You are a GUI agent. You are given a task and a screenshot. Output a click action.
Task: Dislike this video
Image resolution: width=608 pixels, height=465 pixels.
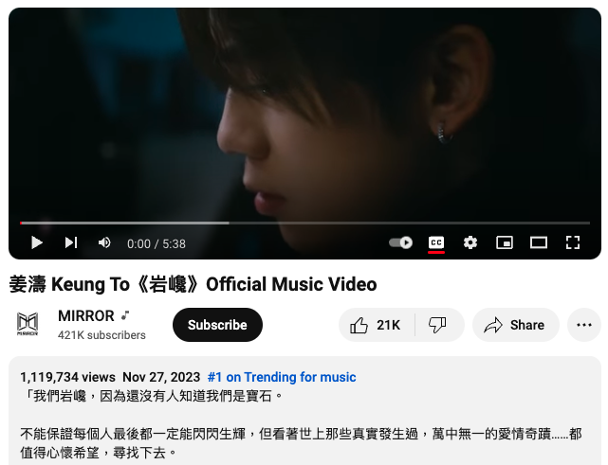[x=439, y=325]
